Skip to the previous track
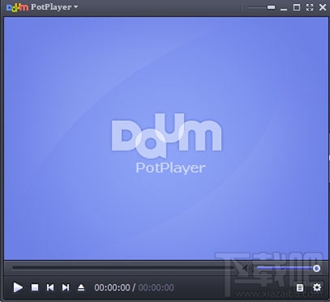Screen dimensions: 330x302 pyautogui.click(x=50, y=287)
